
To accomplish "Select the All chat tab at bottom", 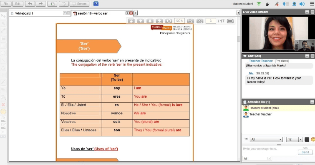I will point(257,158).
